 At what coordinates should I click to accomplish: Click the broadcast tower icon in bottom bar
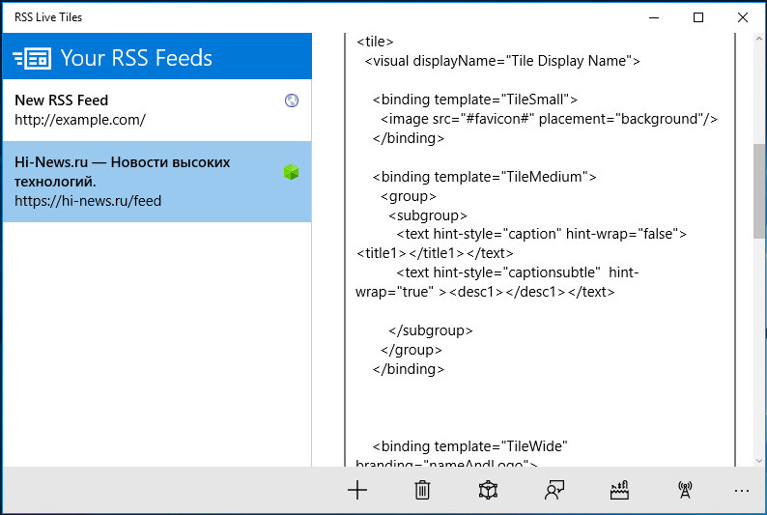(x=685, y=490)
